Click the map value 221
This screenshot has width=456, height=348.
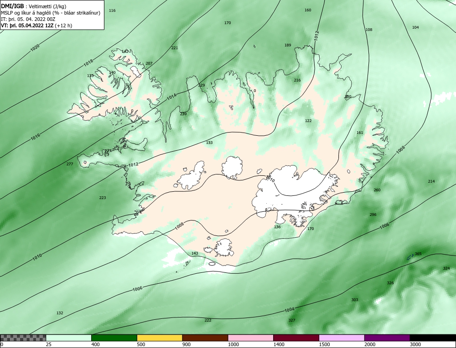tap(175, 48)
